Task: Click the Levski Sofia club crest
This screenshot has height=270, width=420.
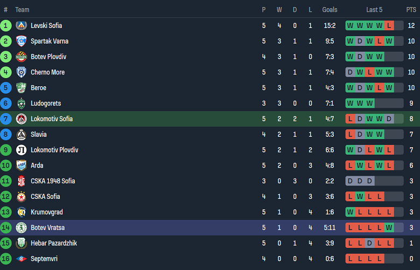Action: [21, 26]
